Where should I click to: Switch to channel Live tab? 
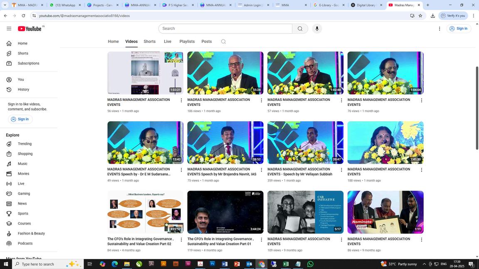click(168, 42)
